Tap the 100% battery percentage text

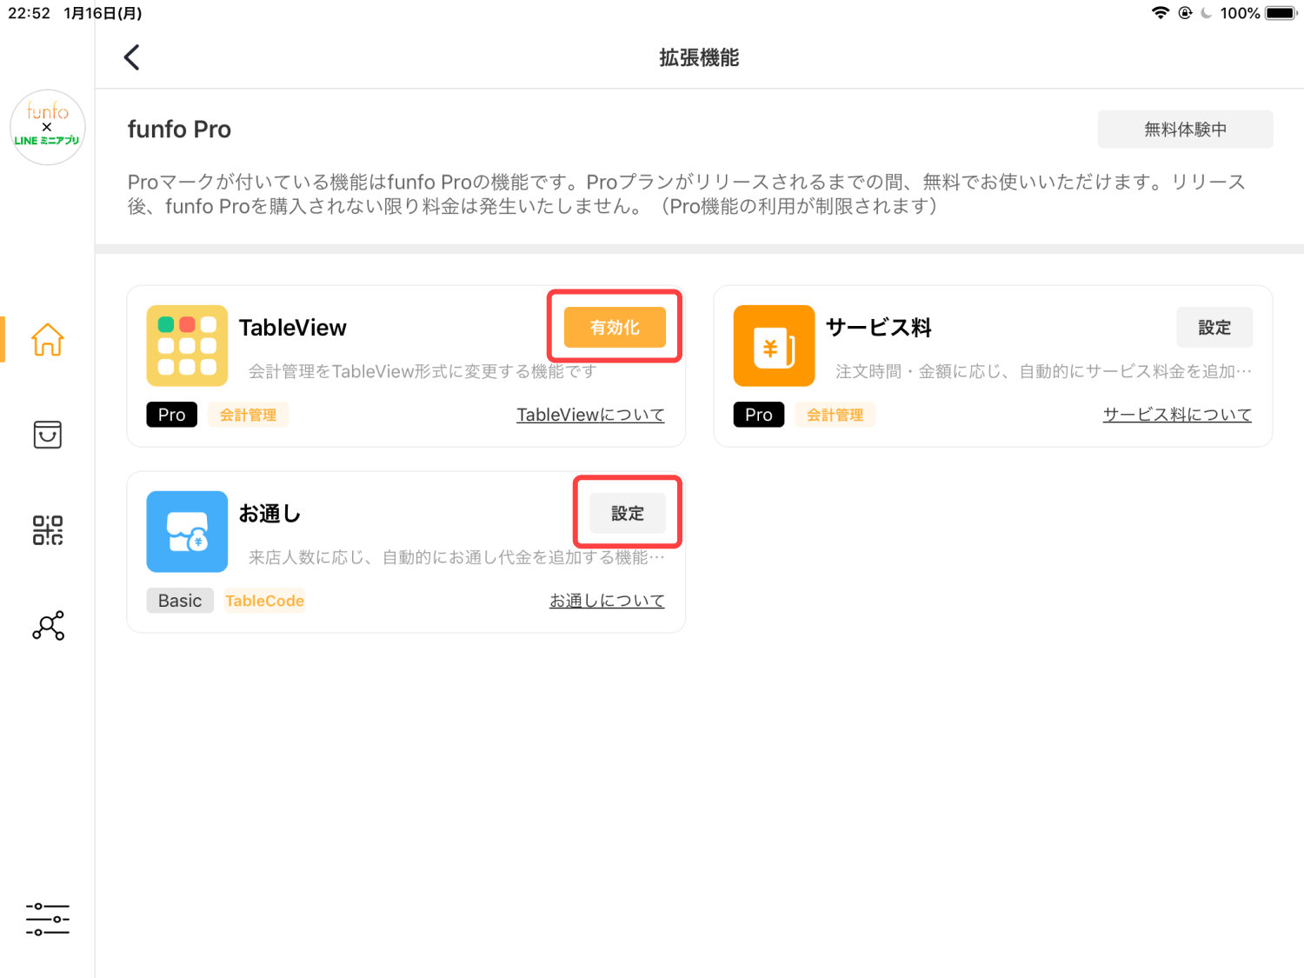1240,13
